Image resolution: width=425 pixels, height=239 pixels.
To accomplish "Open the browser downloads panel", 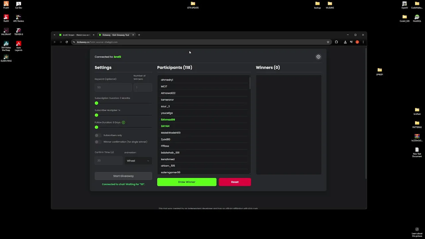I will click(x=345, y=42).
